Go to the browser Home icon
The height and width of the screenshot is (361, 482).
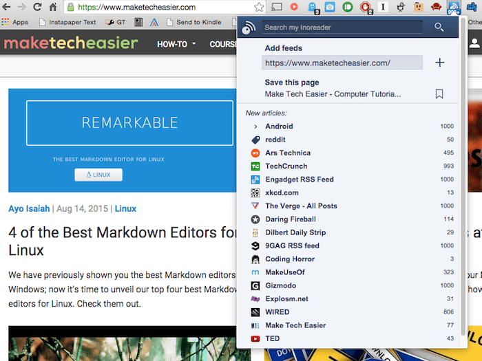tap(53, 7)
